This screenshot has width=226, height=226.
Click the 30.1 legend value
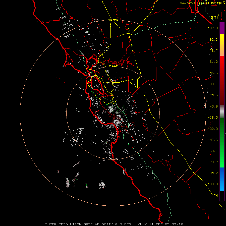click(214, 84)
